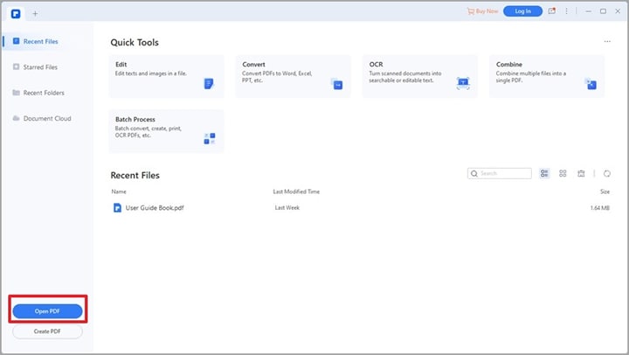Open the notification message icon

(551, 11)
